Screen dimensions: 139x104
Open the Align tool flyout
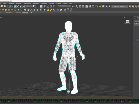tap(76, 6)
